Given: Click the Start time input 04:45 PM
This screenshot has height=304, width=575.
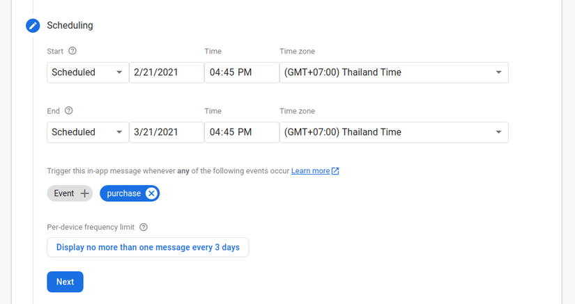Looking at the screenshot, I should 241,72.
